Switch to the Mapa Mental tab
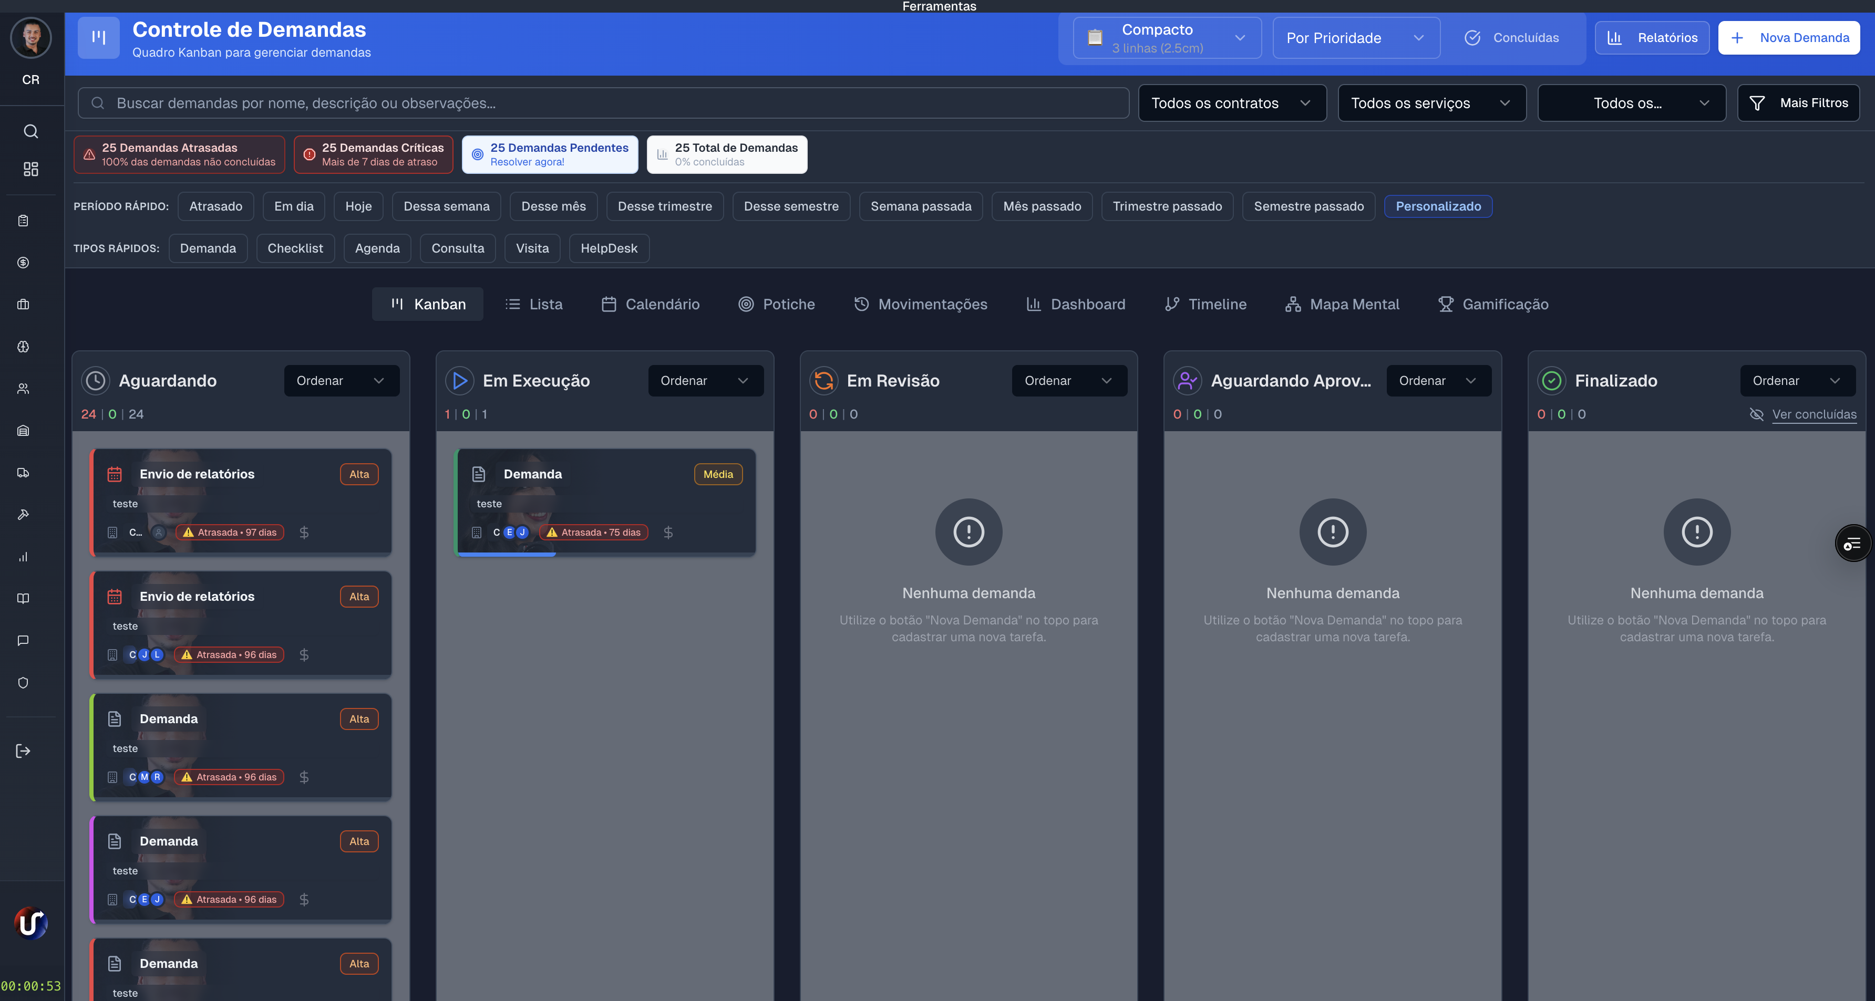This screenshot has width=1875, height=1001. (1342, 304)
